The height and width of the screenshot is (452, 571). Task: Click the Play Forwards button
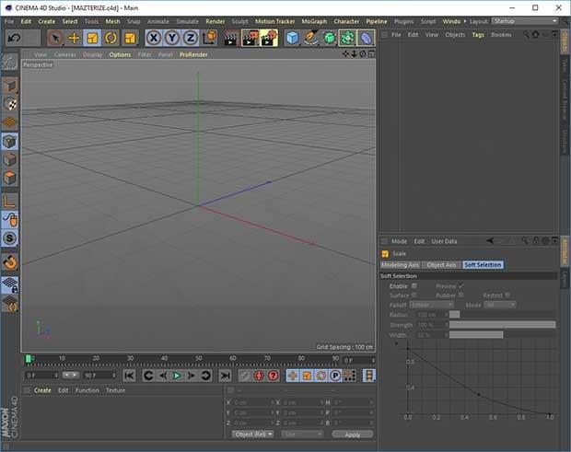coord(177,376)
